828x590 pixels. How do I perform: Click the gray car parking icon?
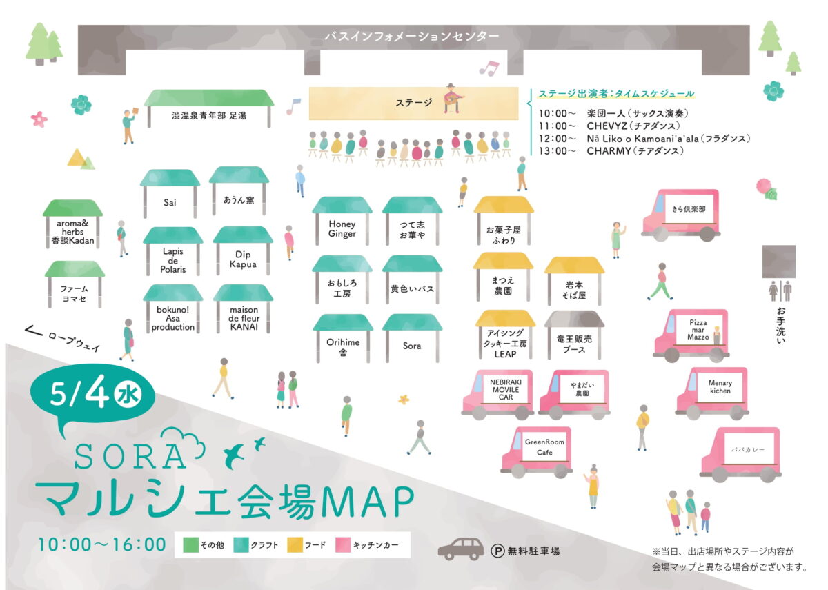[x=461, y=549]
